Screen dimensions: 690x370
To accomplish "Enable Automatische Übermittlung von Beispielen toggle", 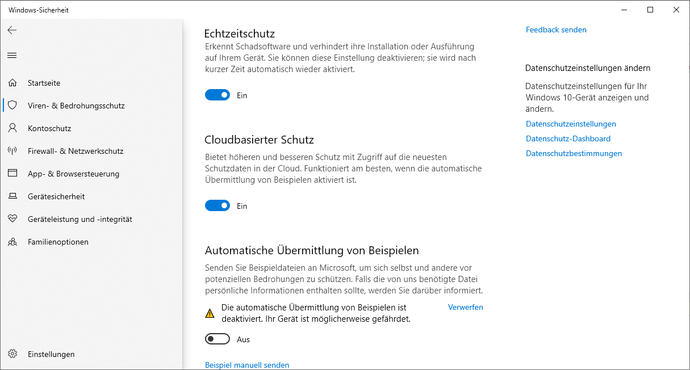I will [218, 339].
